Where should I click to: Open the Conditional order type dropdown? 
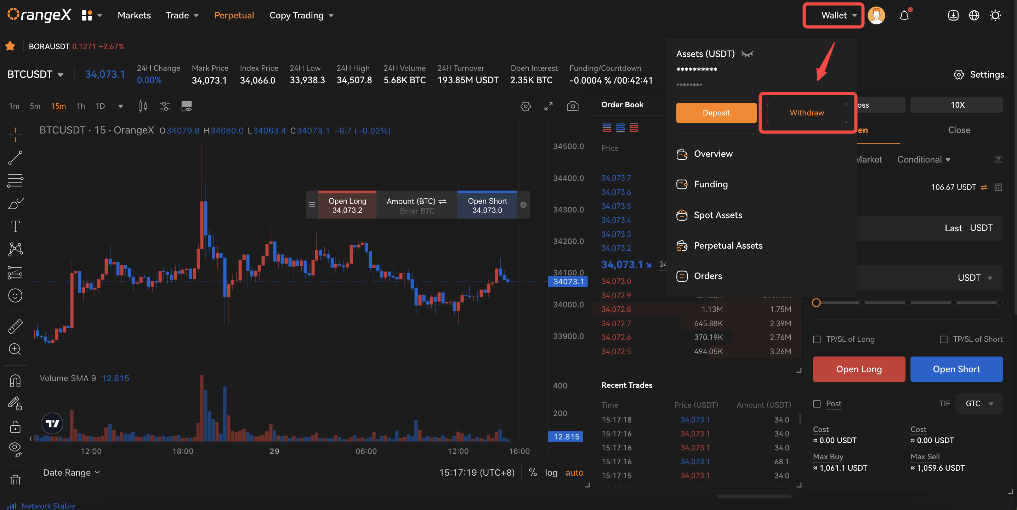tap(924, 159)
